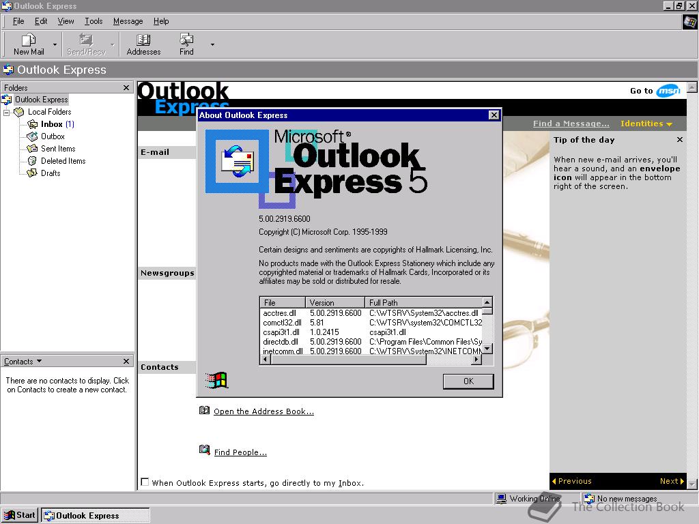Click the File column header
Viewport: 699px width, 524px height.
pos(283,302)
